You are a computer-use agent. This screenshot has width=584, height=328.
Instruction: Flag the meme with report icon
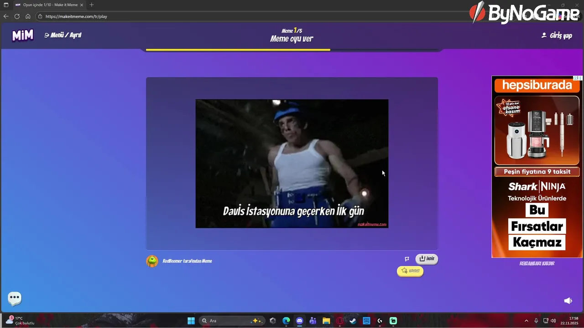point(407,259)
